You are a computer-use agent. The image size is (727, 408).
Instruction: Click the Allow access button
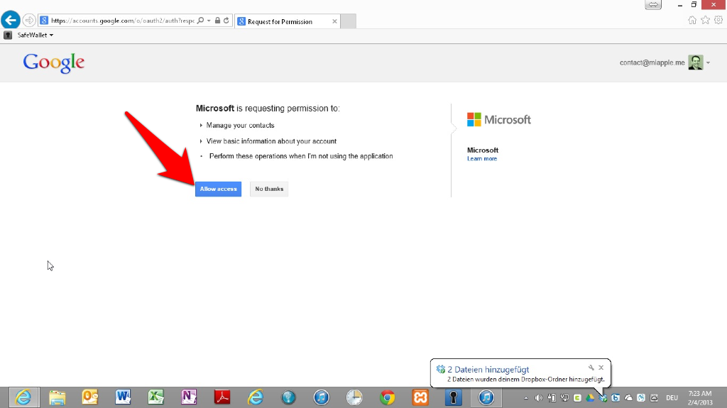coord(218,189)
